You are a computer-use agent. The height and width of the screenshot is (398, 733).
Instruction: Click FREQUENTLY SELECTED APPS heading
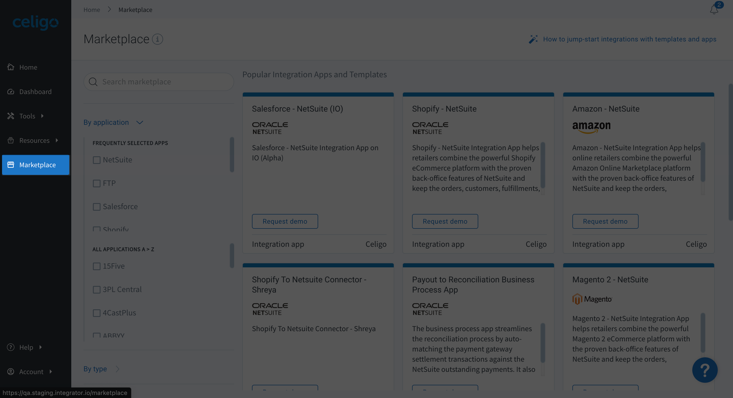coord(130,143)
